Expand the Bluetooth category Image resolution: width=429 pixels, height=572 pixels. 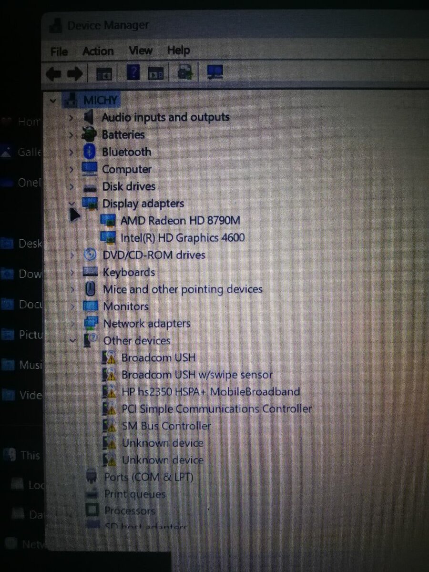tap(71, 152)
